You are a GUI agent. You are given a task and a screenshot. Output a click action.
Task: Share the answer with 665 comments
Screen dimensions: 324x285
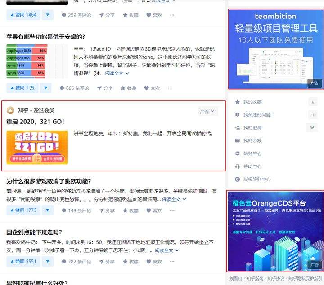point(105,88)
